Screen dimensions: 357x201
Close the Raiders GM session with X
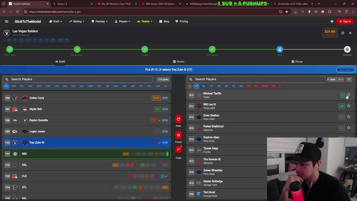350,33
